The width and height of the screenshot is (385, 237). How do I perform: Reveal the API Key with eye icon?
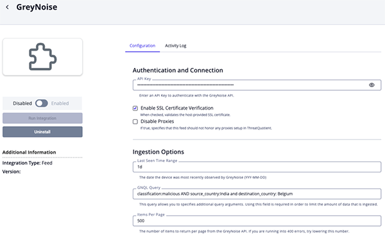click(372, 85)
